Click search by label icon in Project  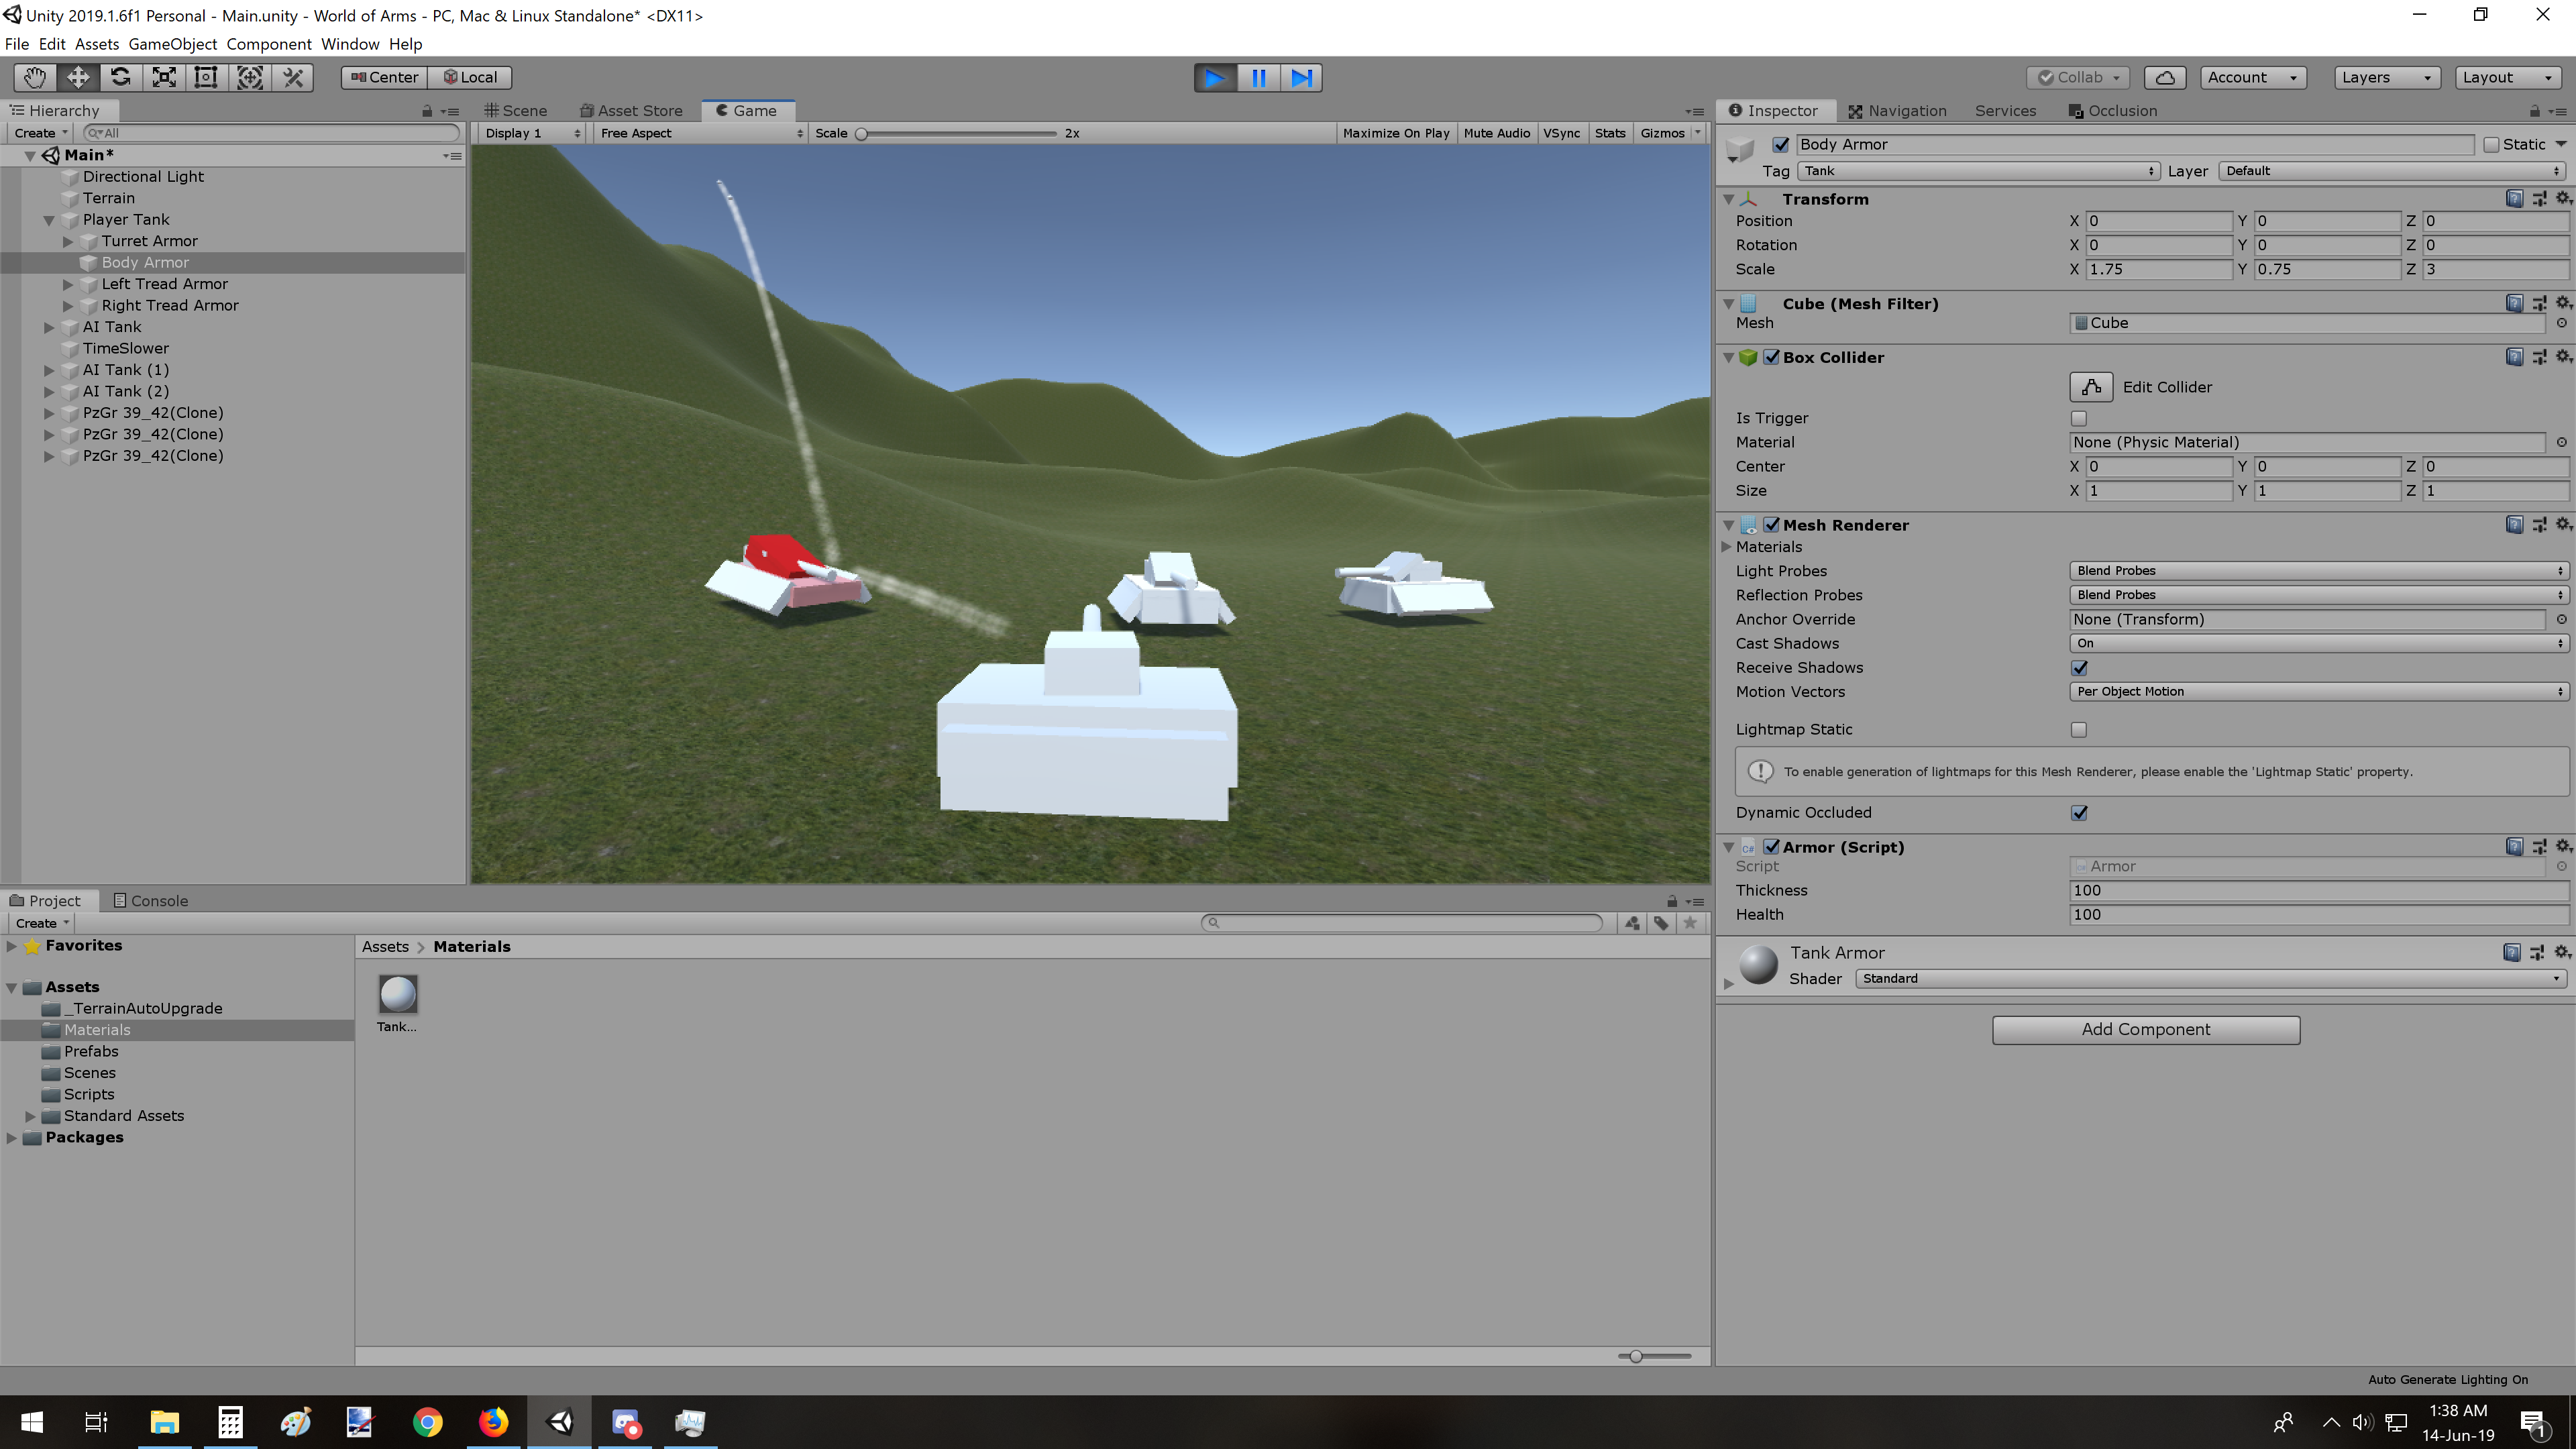coord(1661,923)
